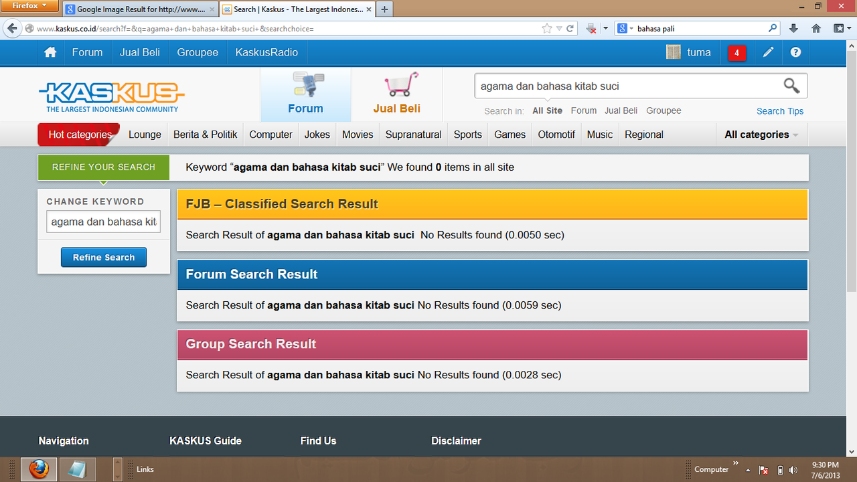This screenshot has height=482, width=857.
Task: Click the Action Center flag tray icon
Action: point(763,470)
